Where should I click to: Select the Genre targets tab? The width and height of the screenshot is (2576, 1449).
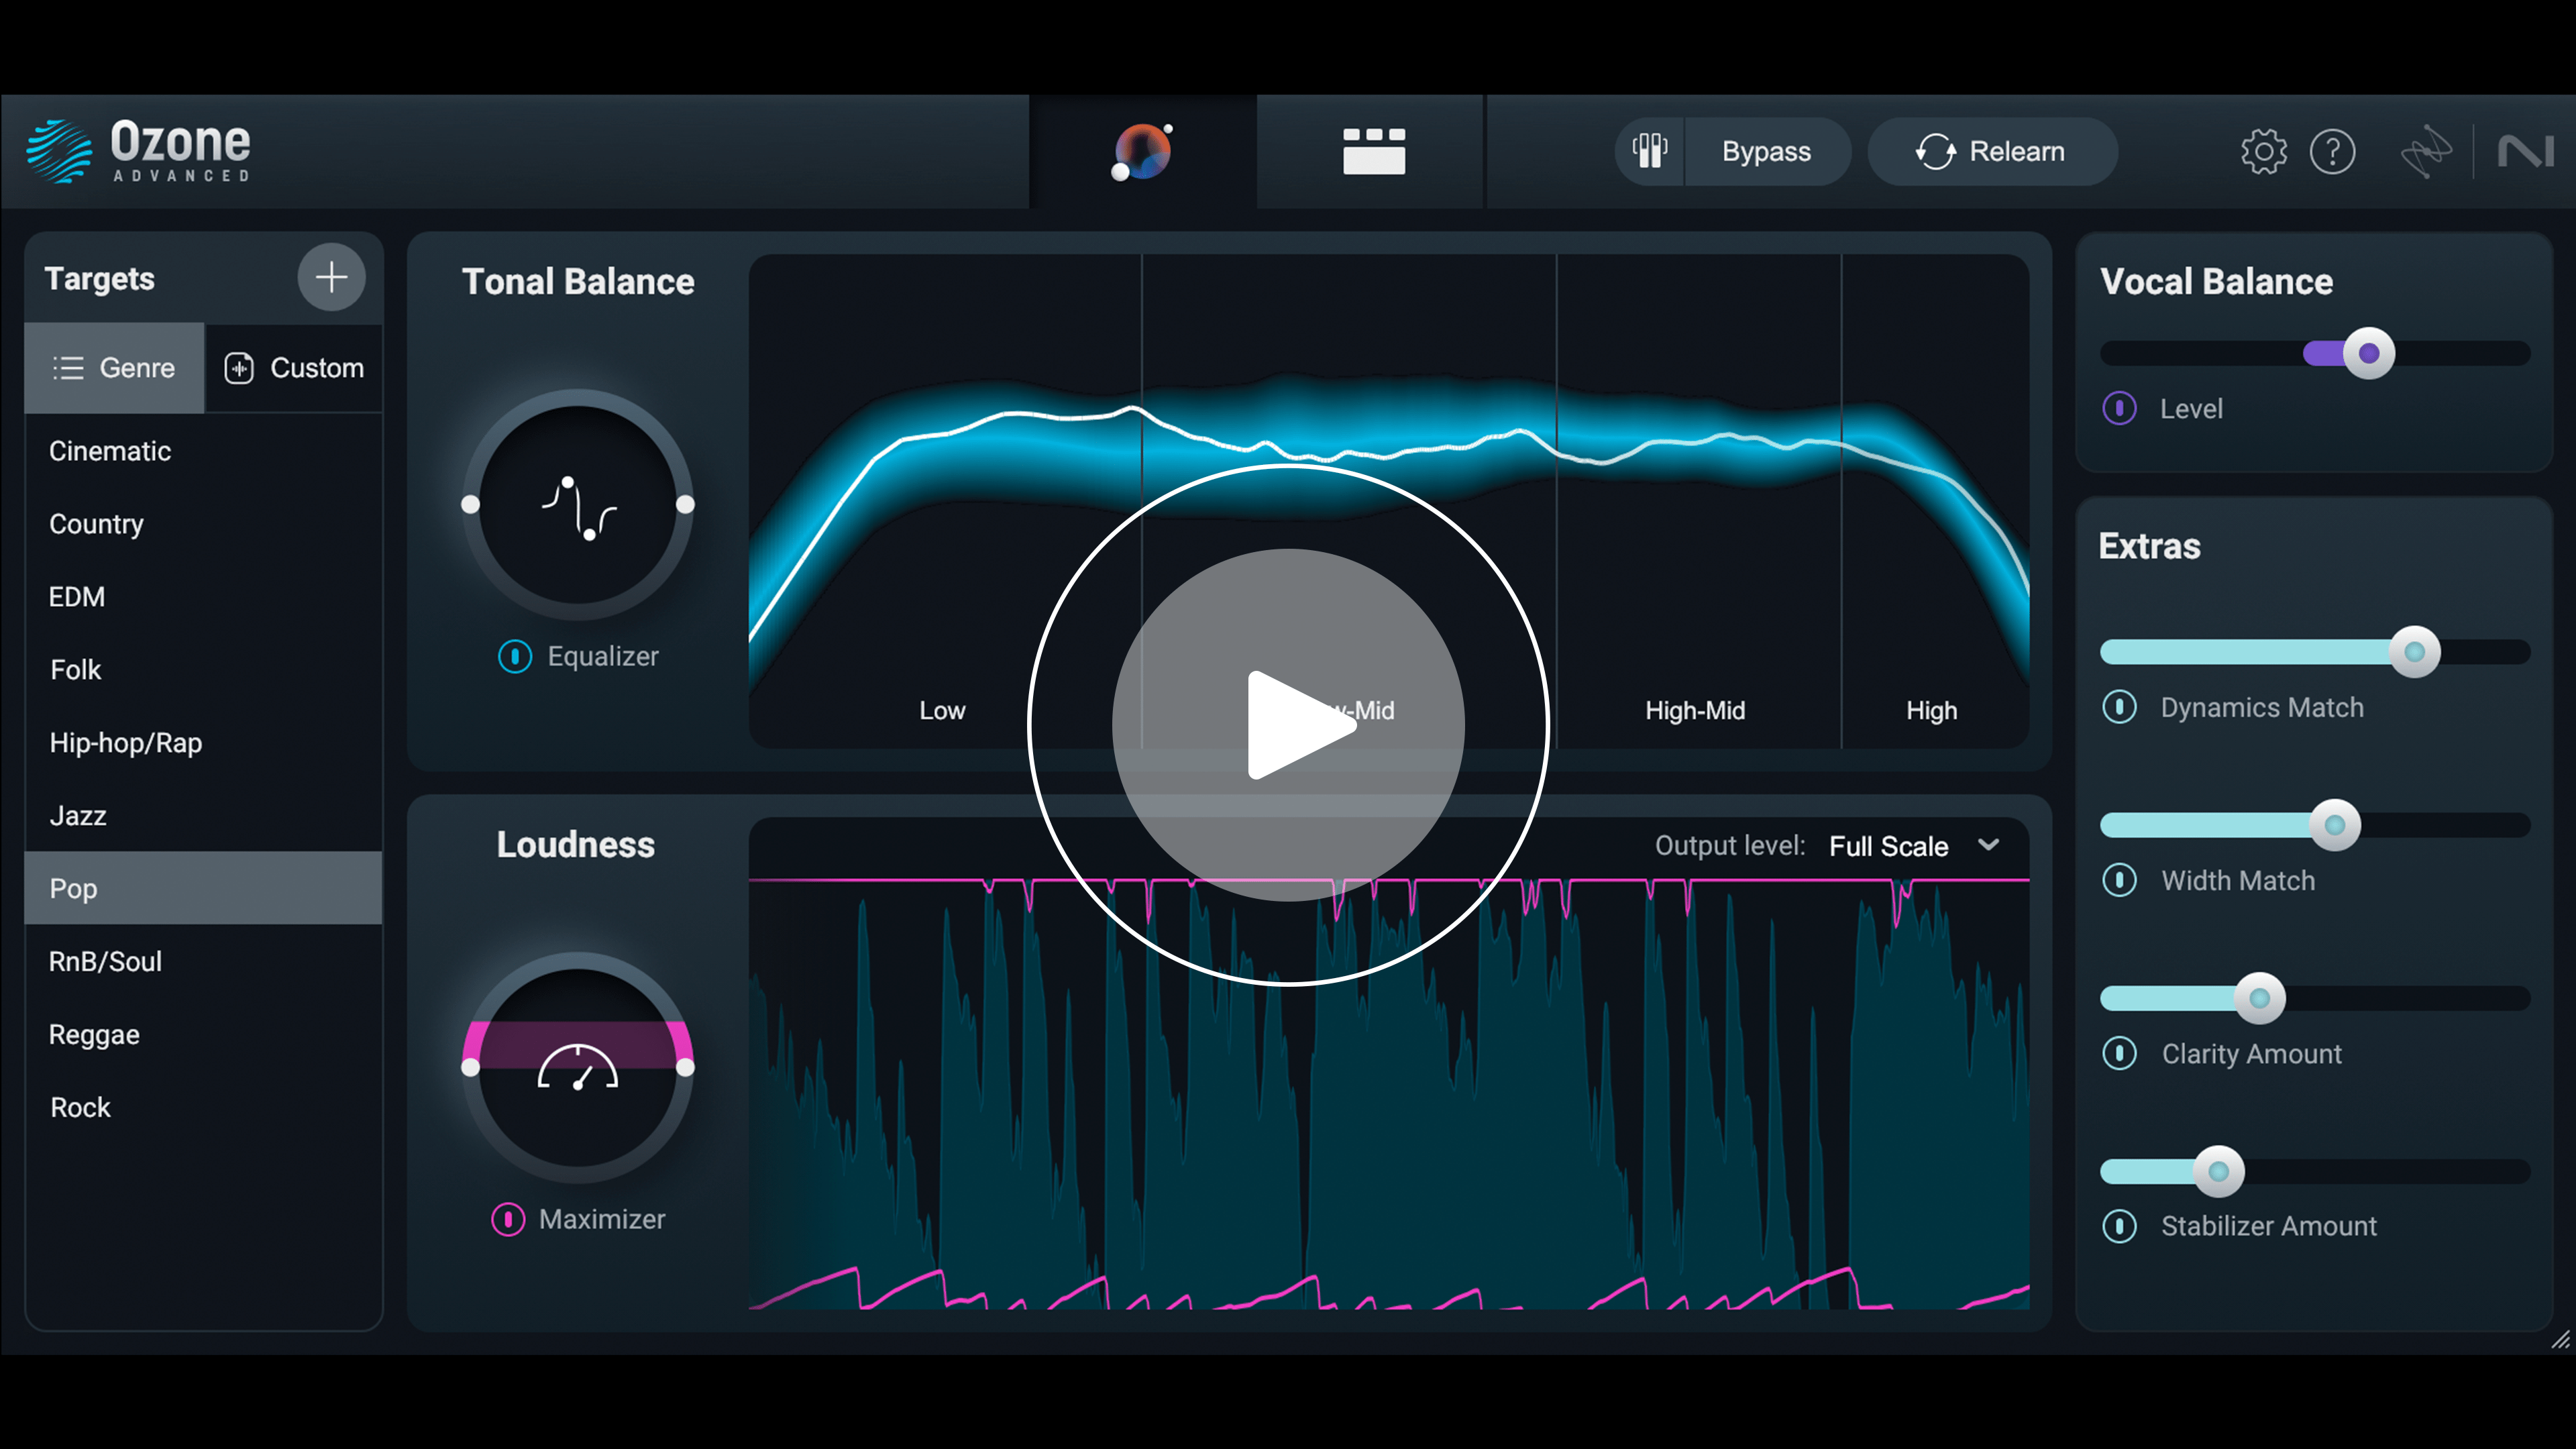(114, 368)
